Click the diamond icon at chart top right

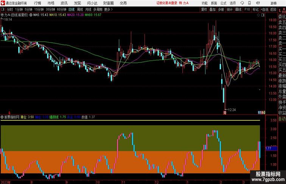coord(258,15)
